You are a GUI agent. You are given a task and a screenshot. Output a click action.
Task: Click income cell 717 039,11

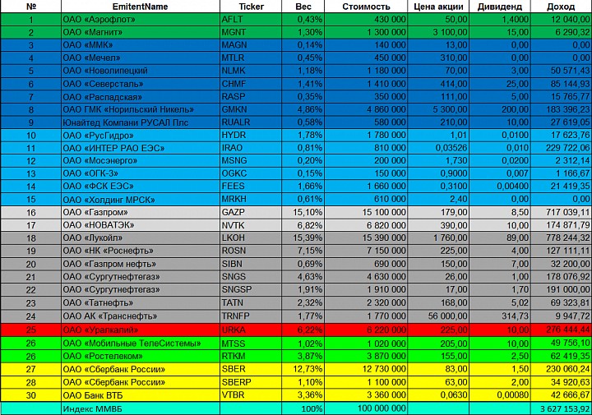pos(561,212)
